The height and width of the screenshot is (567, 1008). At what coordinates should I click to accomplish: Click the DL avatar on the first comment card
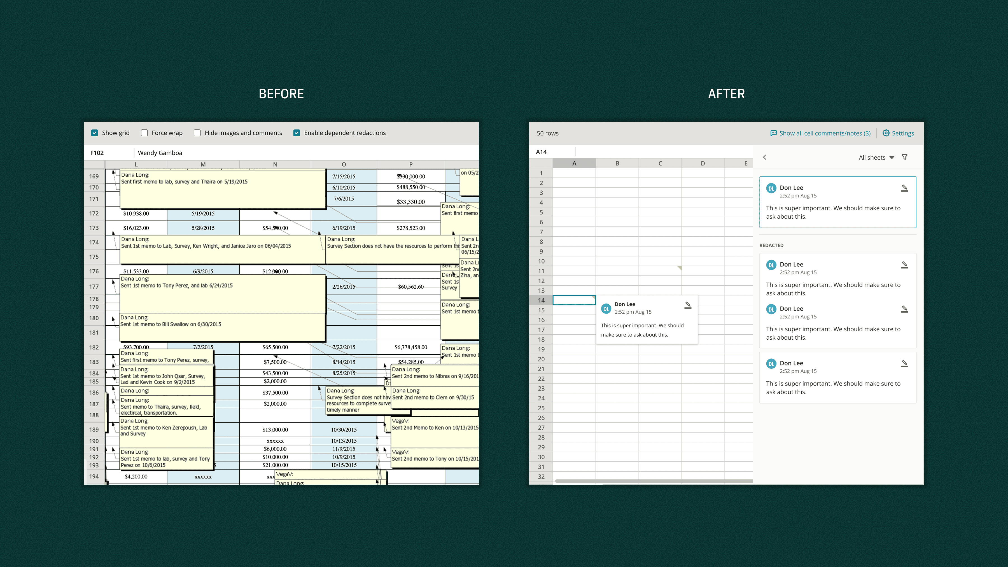(x=771, y=188)
